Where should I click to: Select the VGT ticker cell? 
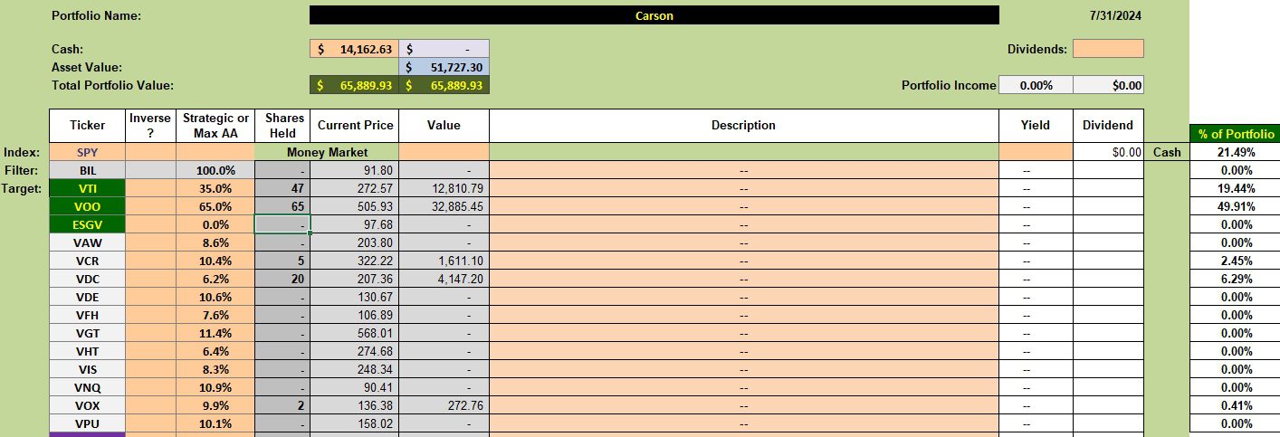[88, 333]
